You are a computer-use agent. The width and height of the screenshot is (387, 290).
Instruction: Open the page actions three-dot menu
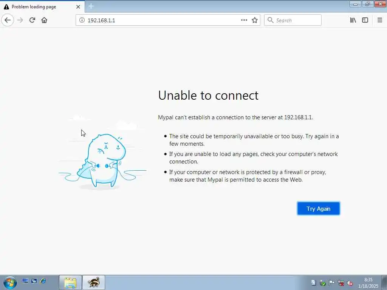244,20
